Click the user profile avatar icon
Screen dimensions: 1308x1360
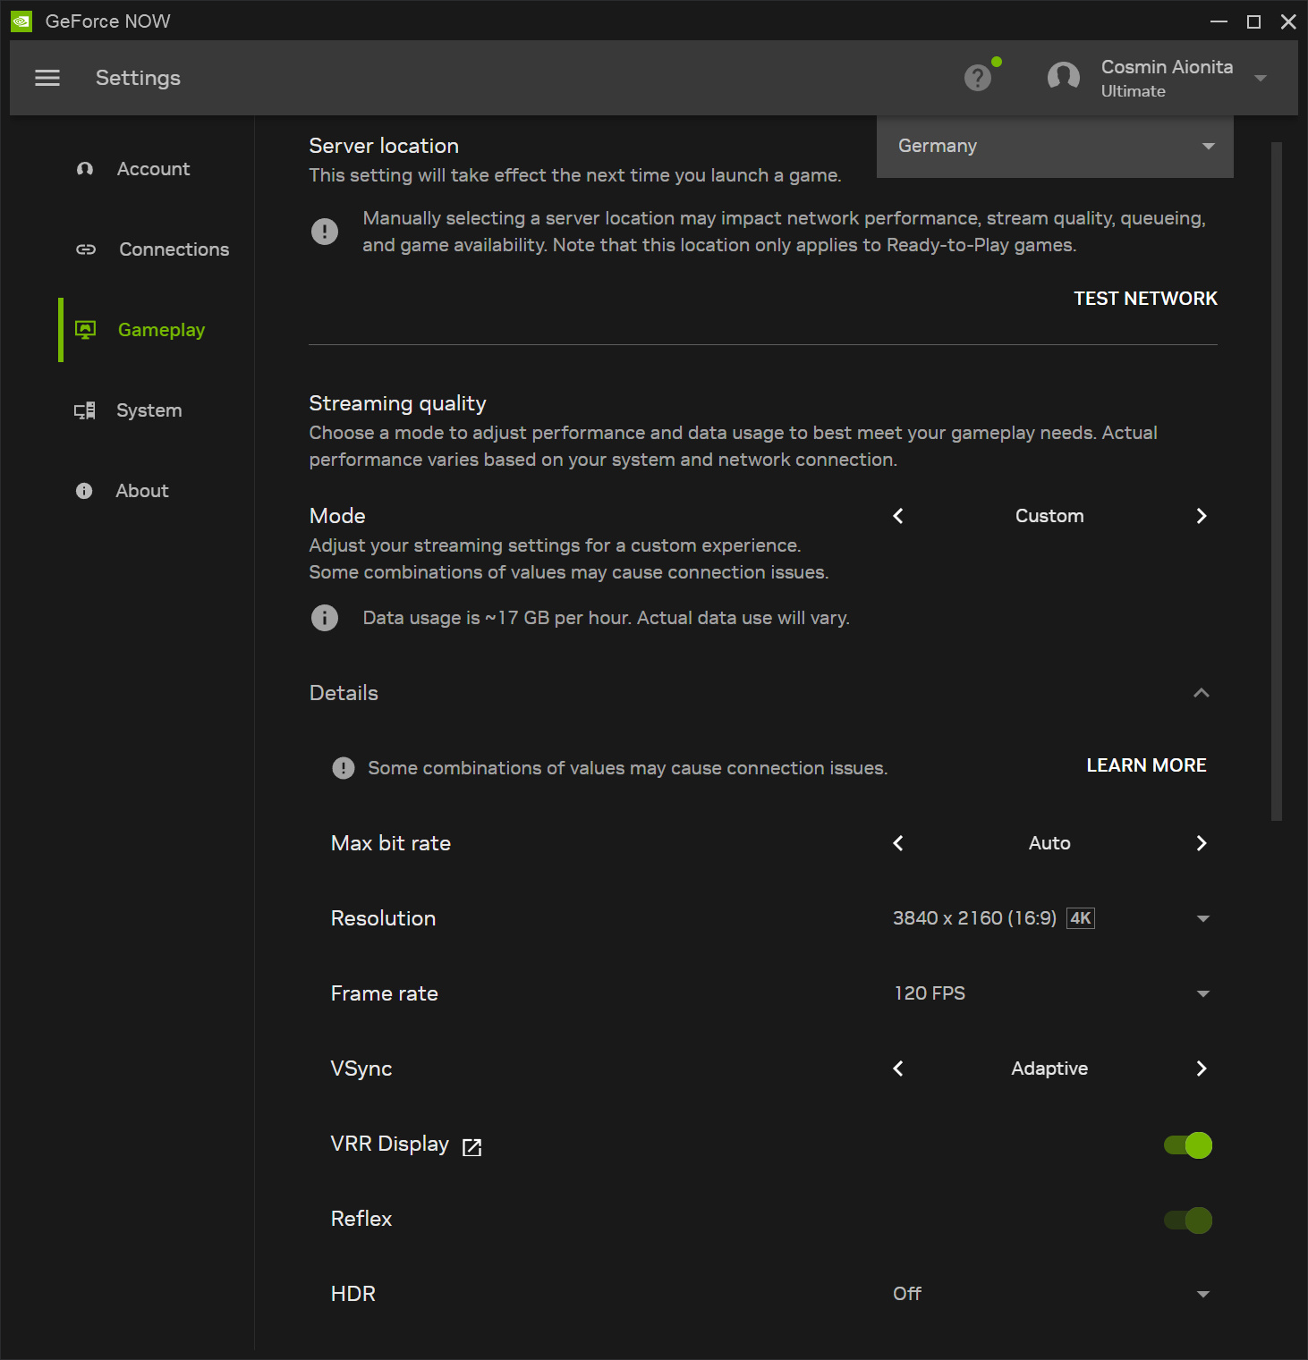pos(1063,78)
